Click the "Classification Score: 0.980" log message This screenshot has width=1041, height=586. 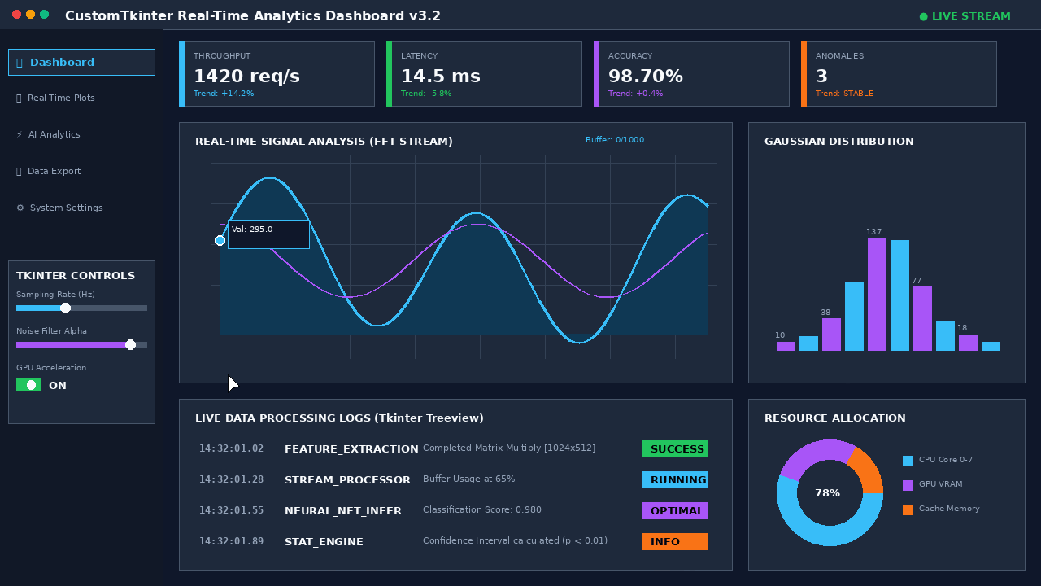[482, 510]
